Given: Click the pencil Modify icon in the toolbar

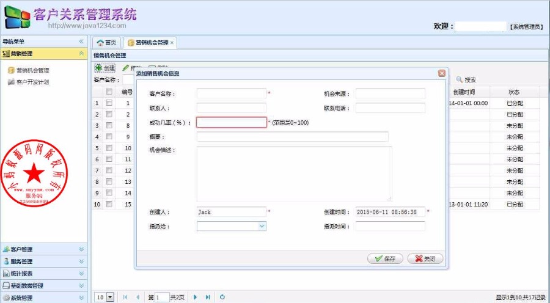Looking at the screenshot, I should point(125,68).
